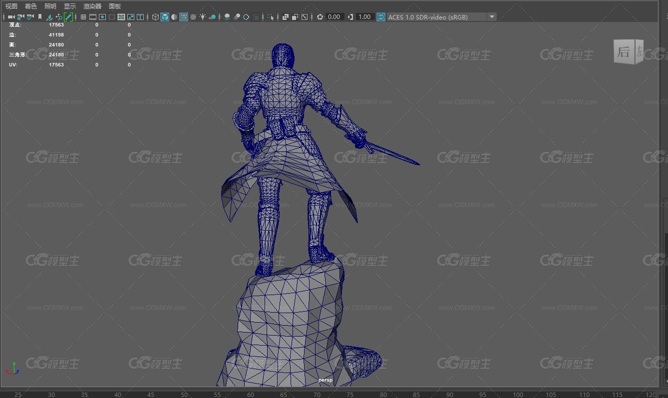668x398 pixels.
Task: Click the View Cube back face
Action: pyautogui.click(x=624, y=52)
